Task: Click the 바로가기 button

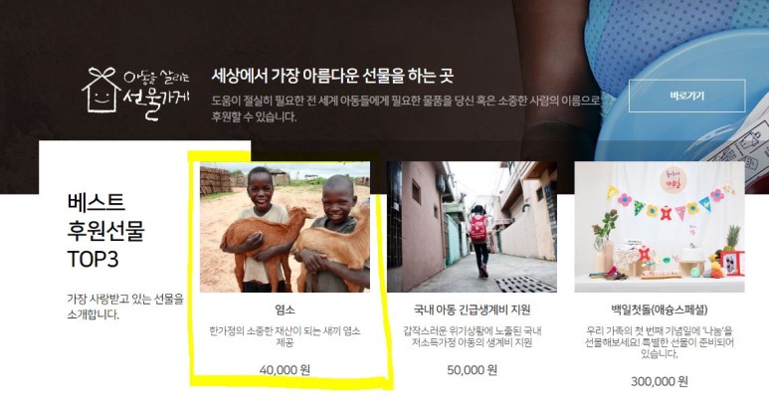Action: pyautogui.click(x=686, y=96)
